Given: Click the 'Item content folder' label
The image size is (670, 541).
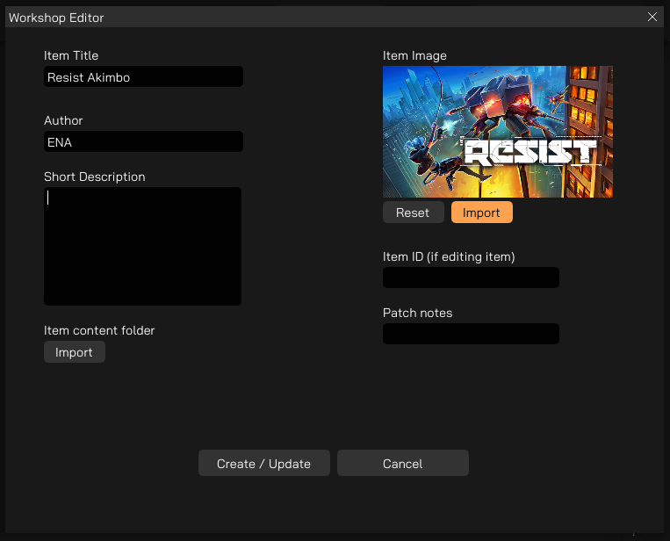Looking at the screenshot, I should coord(99,330).
